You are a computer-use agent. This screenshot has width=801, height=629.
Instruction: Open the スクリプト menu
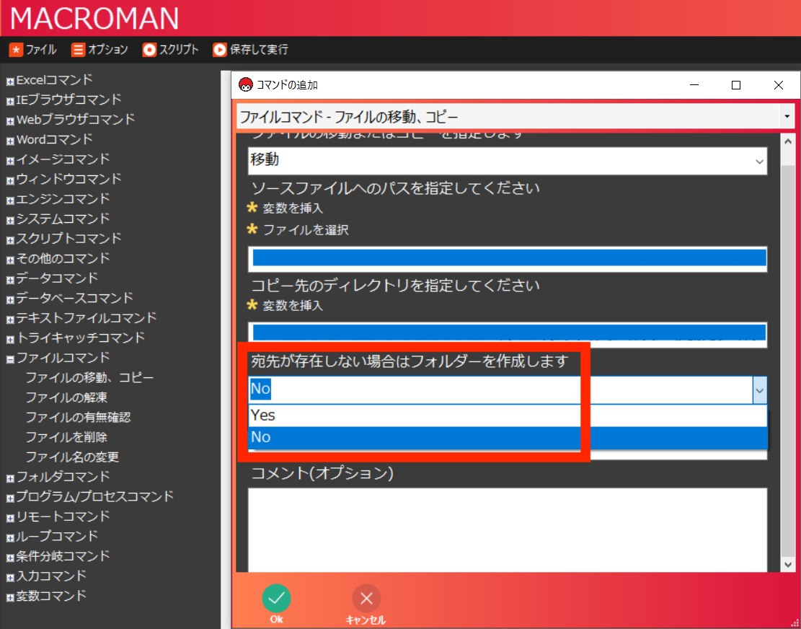point(171,50)
